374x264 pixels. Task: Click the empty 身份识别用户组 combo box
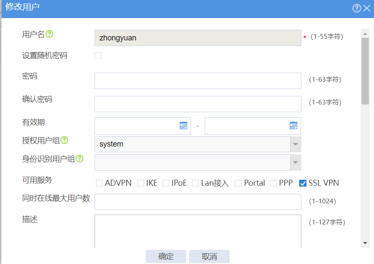click(x=193, y=163)
